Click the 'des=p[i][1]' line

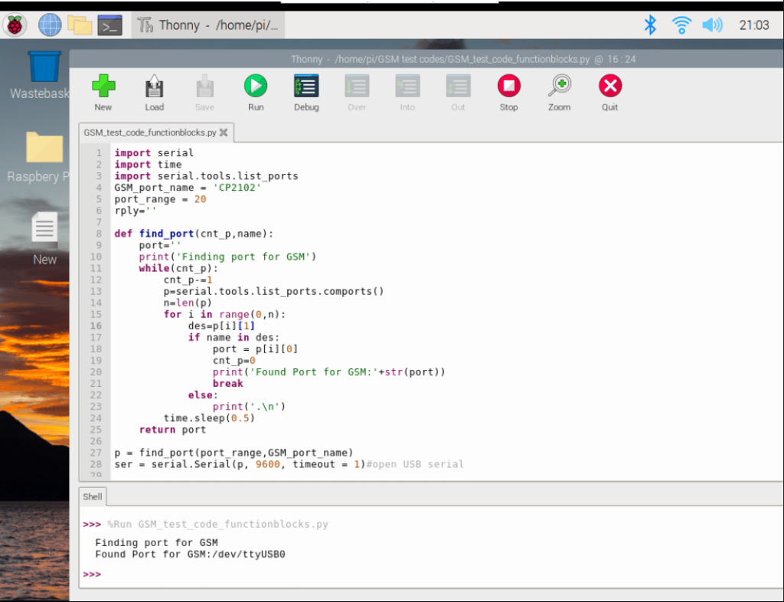pyautogui.click(x=221, y=326)
